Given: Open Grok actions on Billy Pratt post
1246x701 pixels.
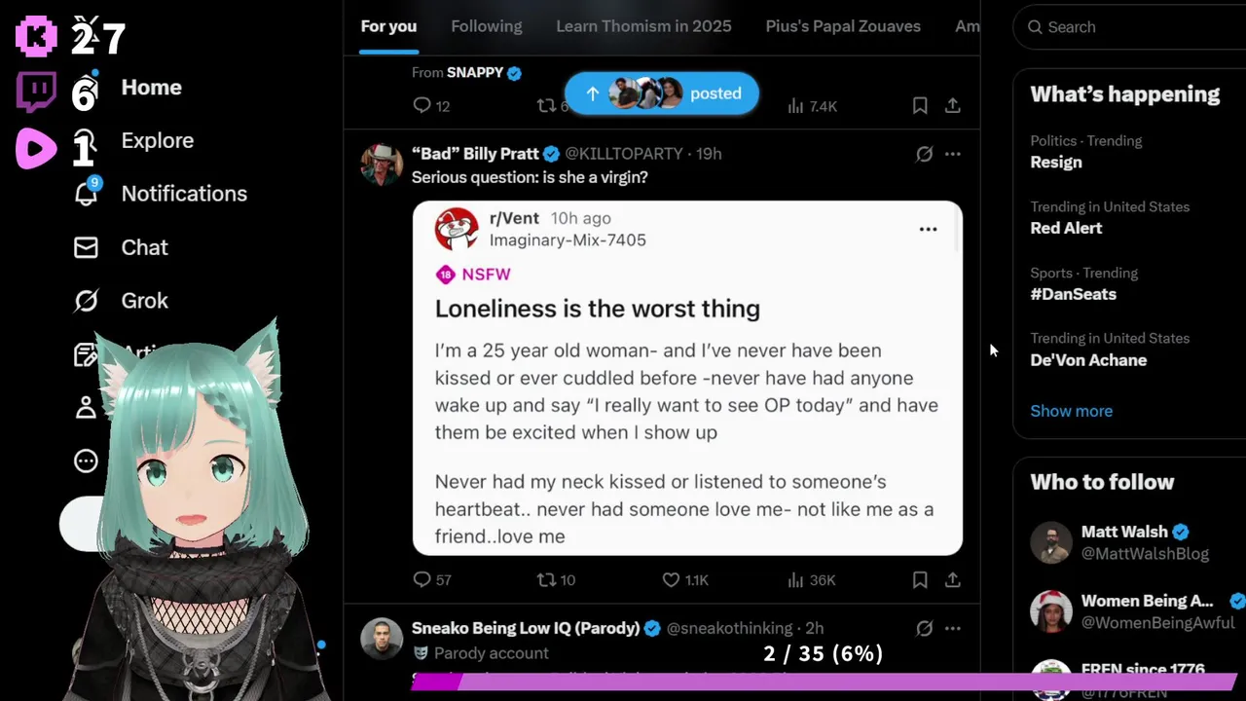Looking at the screenshot, I should 925,154.
